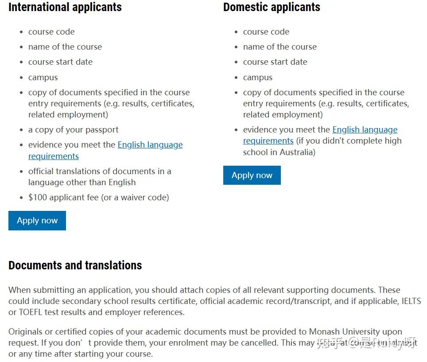Click 'course start date' in Domestic list
This screenshot has width=427, height=362.
click(275, 62)
